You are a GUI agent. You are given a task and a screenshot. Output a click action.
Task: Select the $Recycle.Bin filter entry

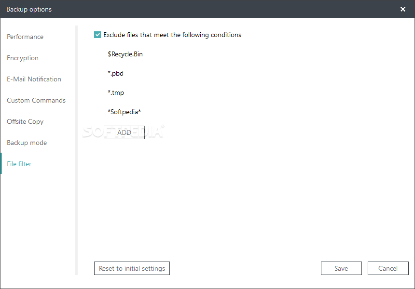click(x=125, y=54)
